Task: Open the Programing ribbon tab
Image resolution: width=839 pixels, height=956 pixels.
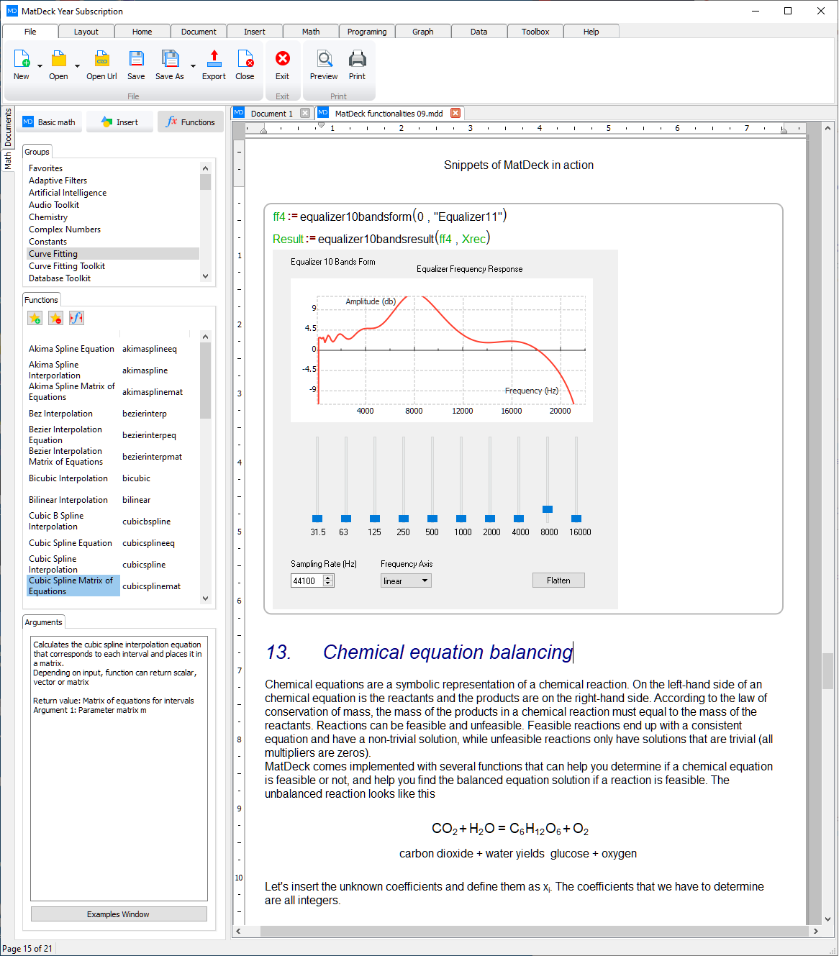Action: click(367, 32)
